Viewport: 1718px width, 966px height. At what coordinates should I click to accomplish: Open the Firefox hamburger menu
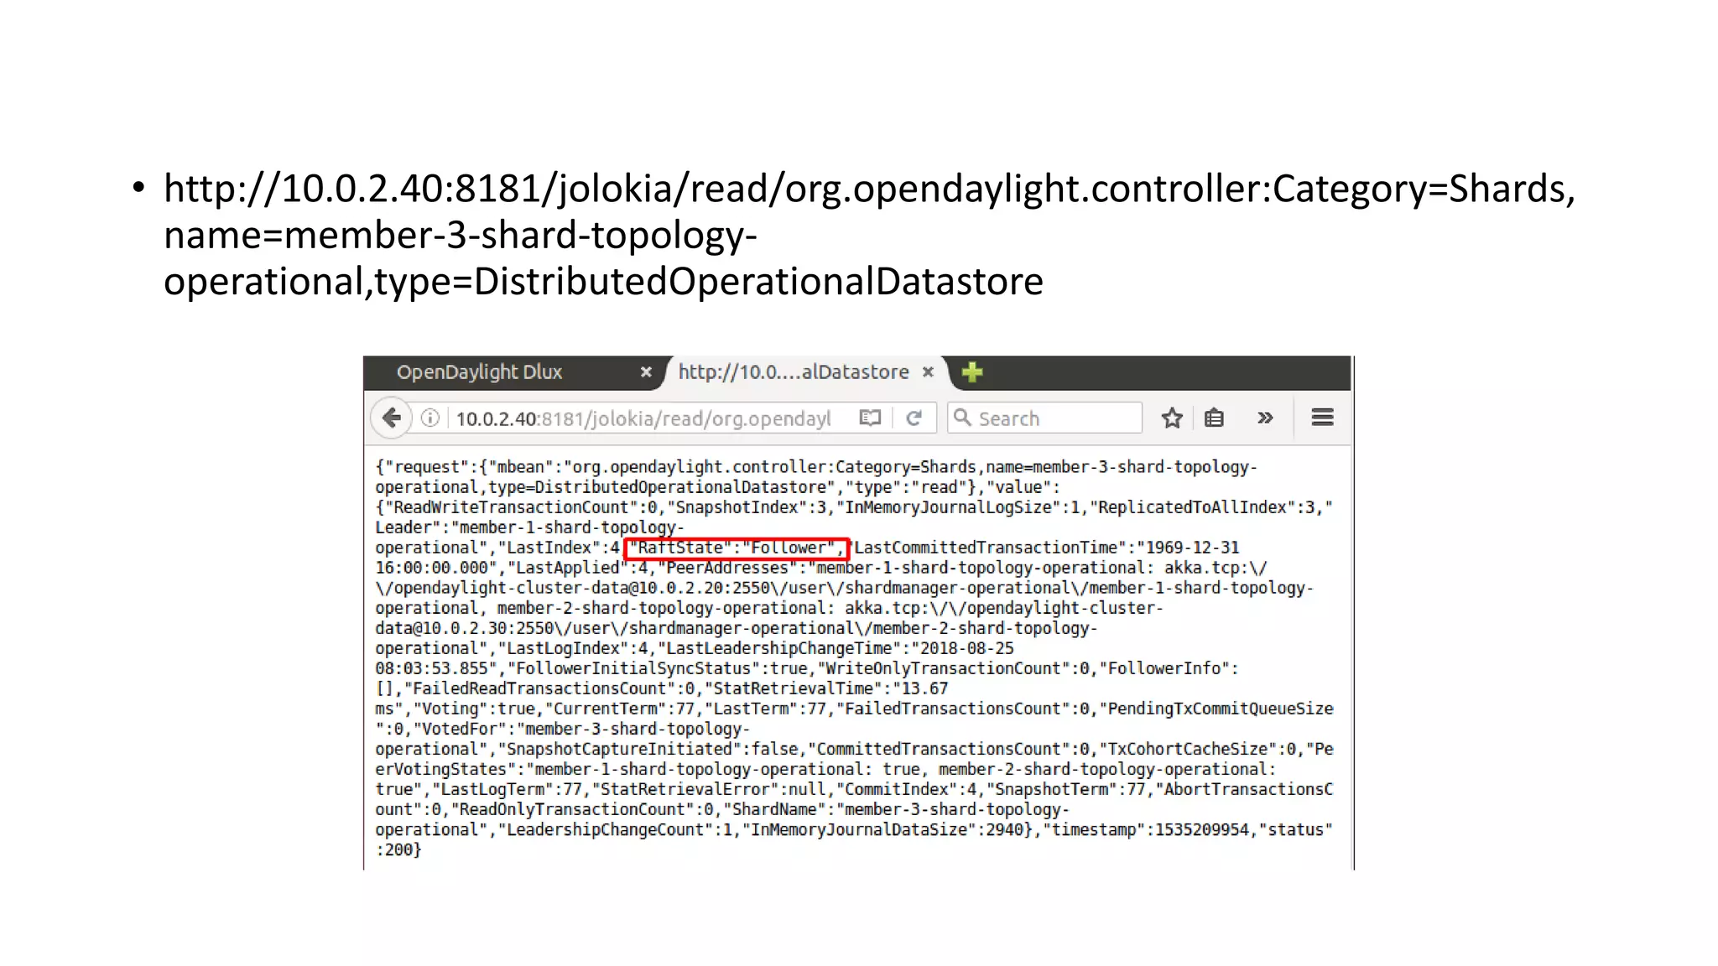pos(1322,418)
